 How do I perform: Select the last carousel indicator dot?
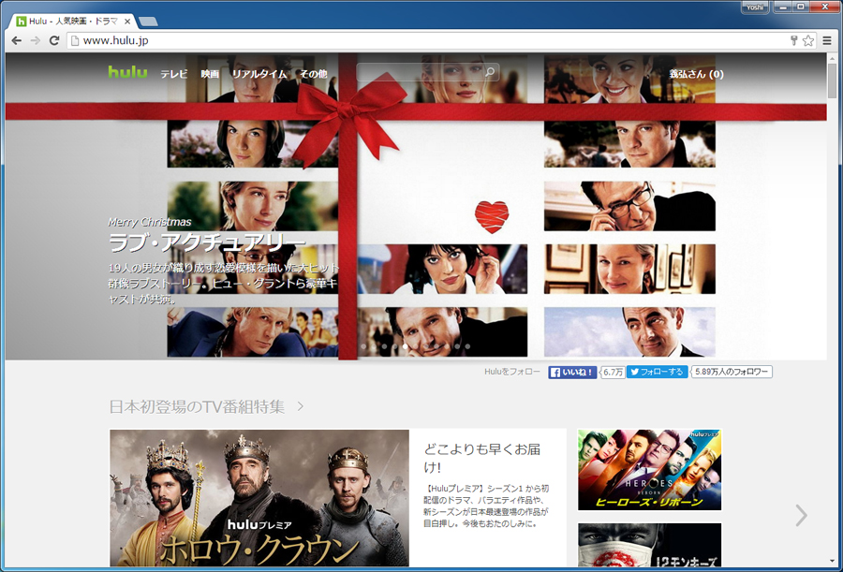click(467, 346)
